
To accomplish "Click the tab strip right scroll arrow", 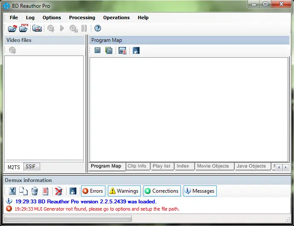I will (x=286, y=167).
